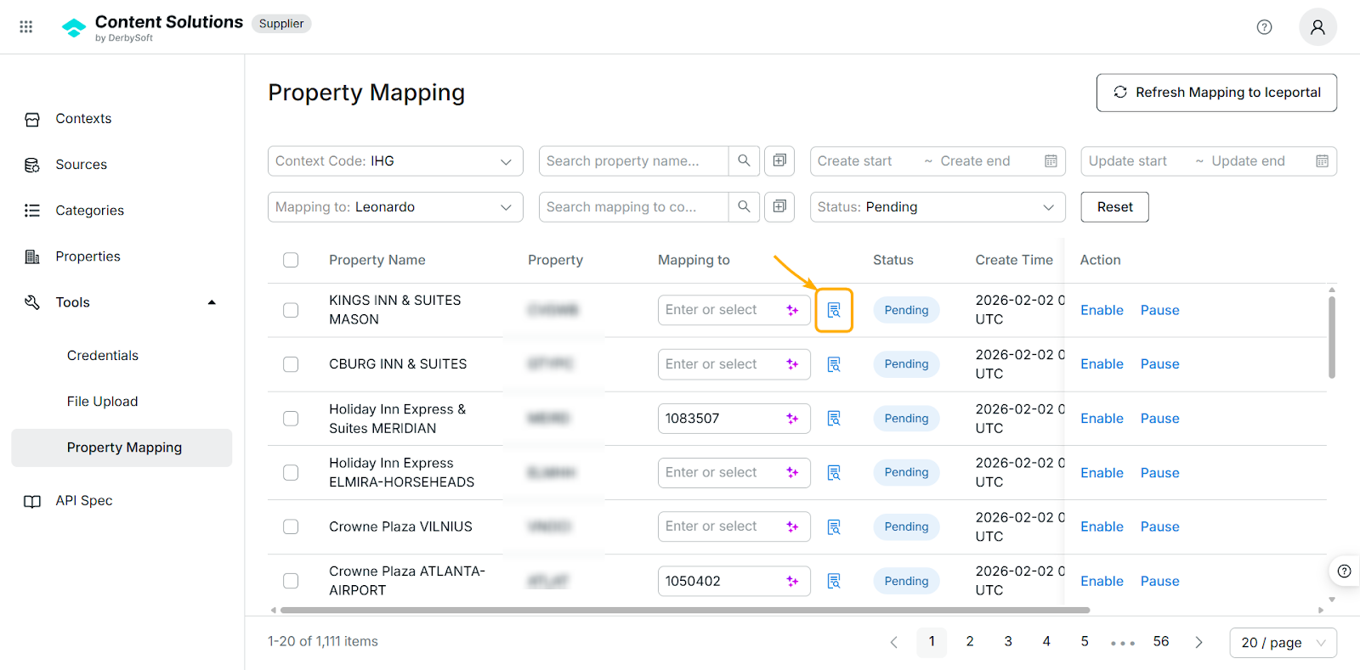Click Enable for Crowne Plaza VILNIUS
The image size is (1360, 670).
(1102, 526)
